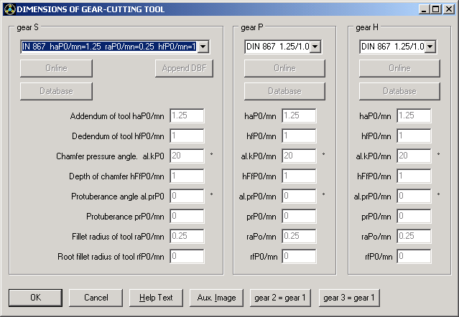Click Chamfer pressure angle al.kP0 field
Viewport: 459px width, 317px height.
[x=187, y=156]
